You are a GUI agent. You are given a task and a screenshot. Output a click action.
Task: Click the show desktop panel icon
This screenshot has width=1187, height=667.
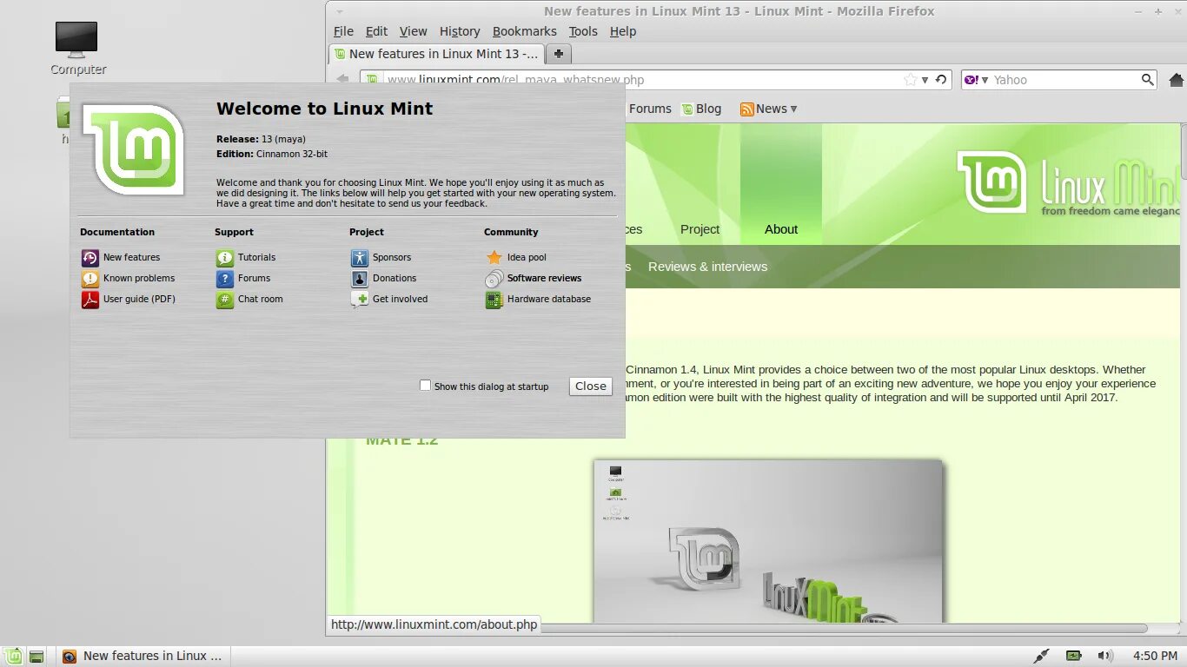(x=36, y=656)
